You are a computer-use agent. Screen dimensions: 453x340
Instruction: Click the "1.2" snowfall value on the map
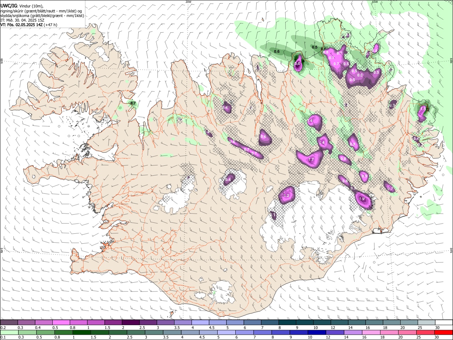tap(287, 195)
